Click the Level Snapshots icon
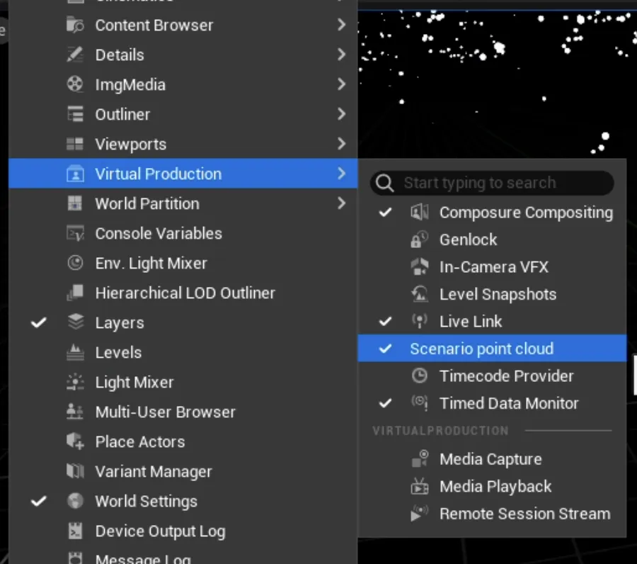The width and height of the screenshot is (637, 564). (x=419, y=294)
